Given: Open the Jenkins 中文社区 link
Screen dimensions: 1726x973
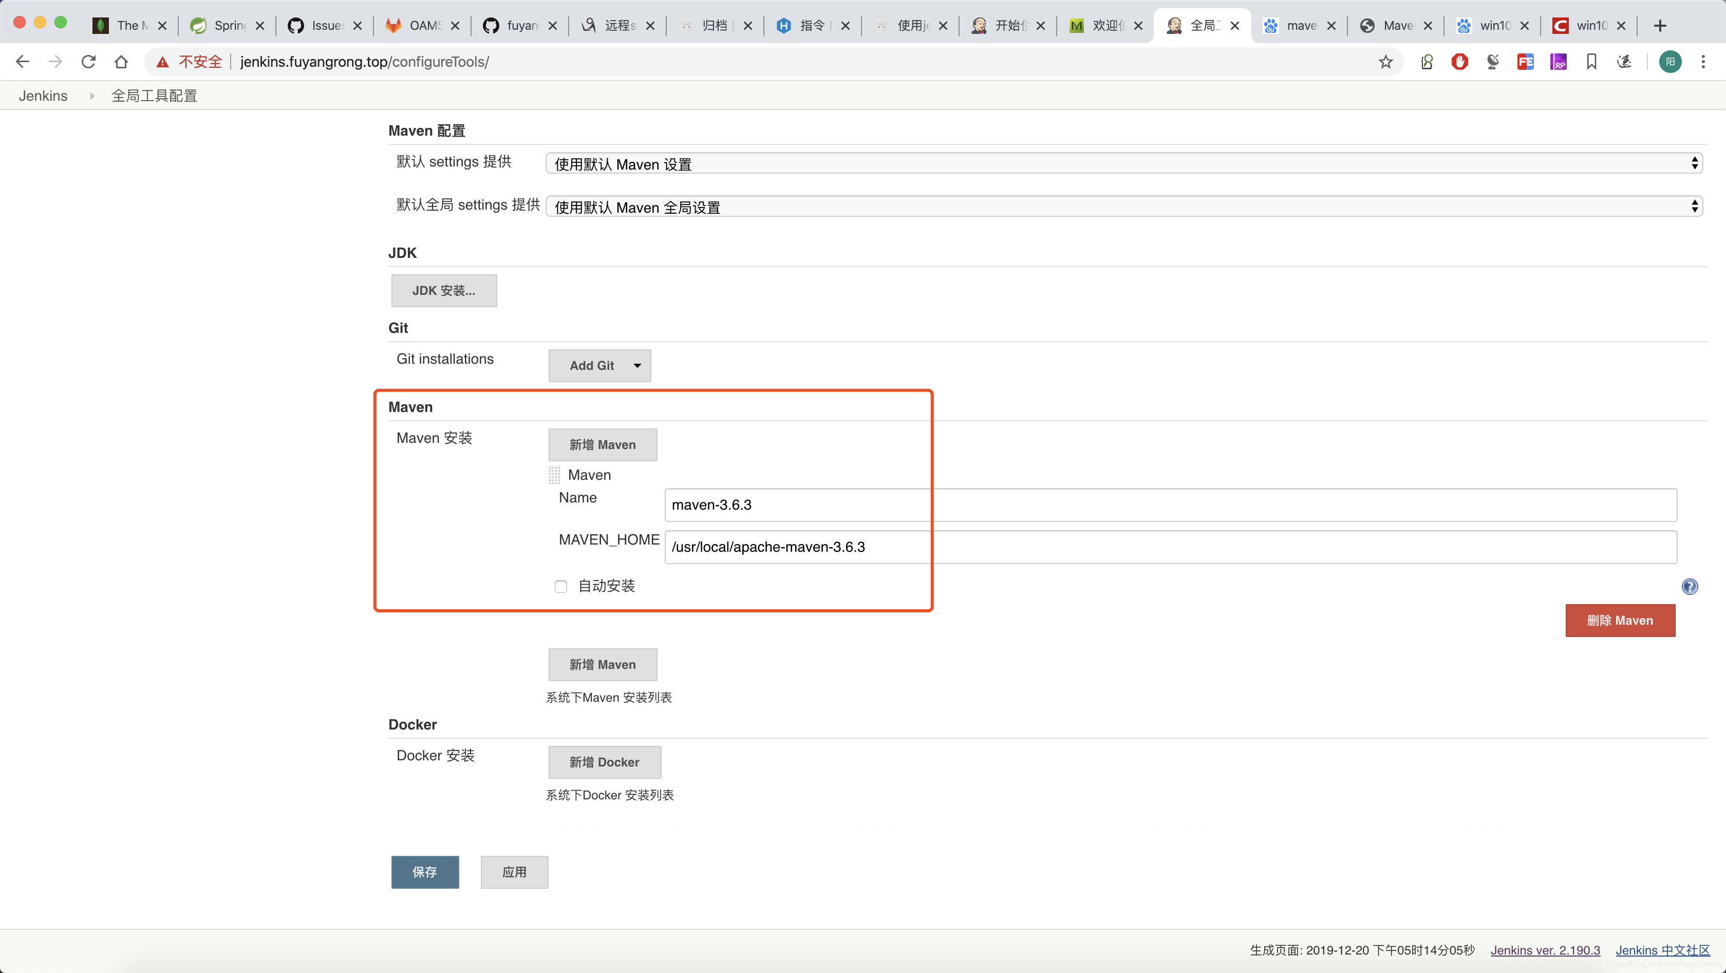Looking at the screenshot, I should 1662,950.
